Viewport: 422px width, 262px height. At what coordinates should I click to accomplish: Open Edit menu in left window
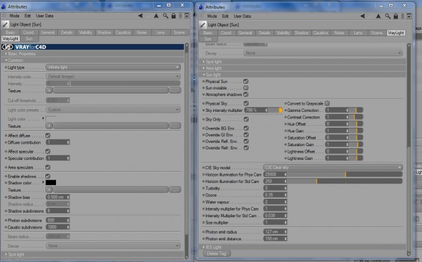pos(28,16)
